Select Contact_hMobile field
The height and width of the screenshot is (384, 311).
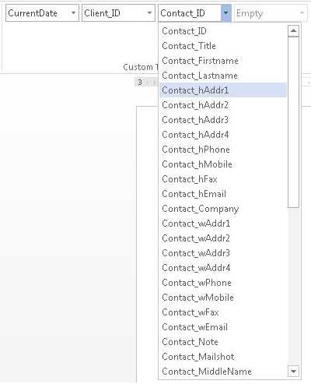[x=223, y=164]
